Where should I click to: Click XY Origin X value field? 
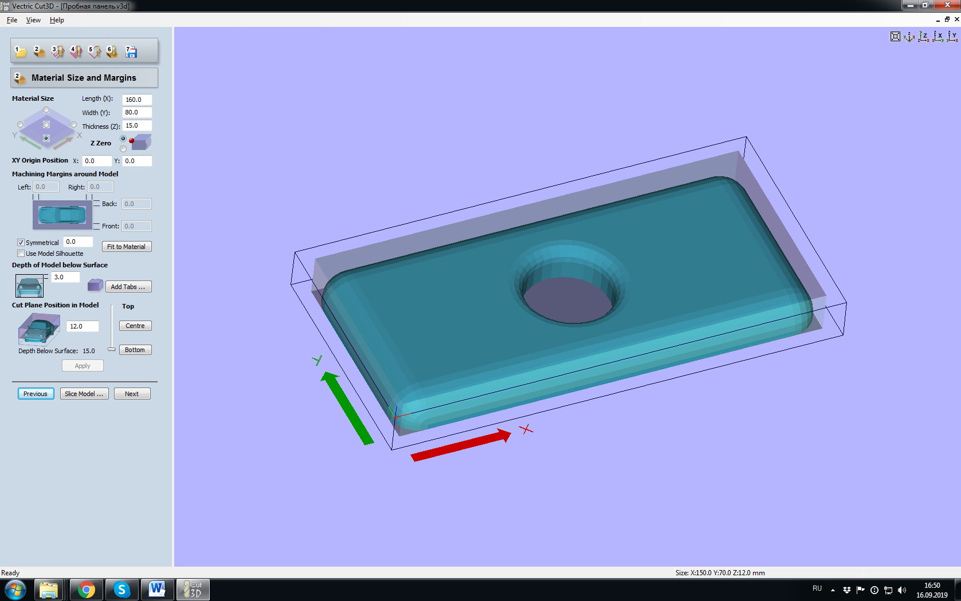(x=97, y=161)
